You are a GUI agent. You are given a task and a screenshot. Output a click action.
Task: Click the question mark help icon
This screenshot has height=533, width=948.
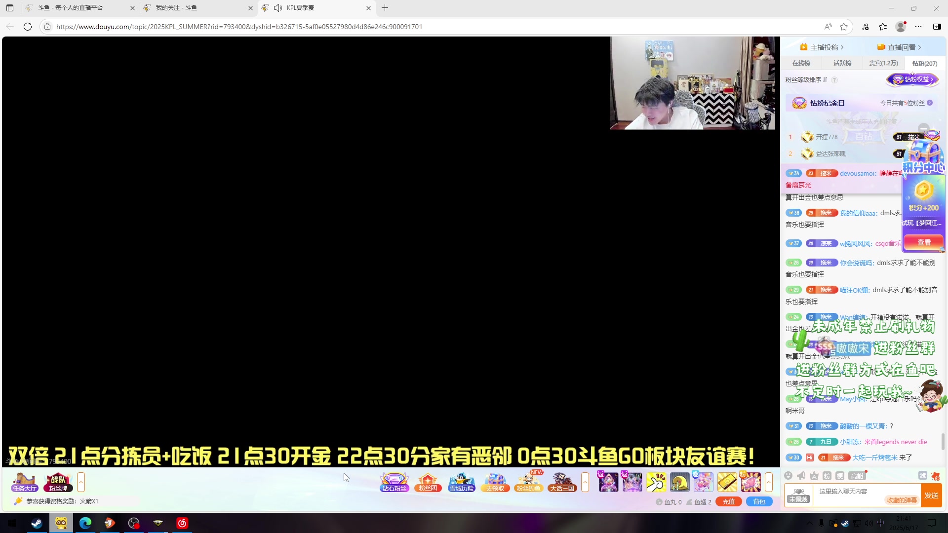pyautogui.click(x=834, y=80)
